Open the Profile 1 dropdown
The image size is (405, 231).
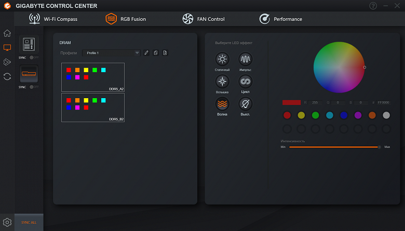pos(111,53)
